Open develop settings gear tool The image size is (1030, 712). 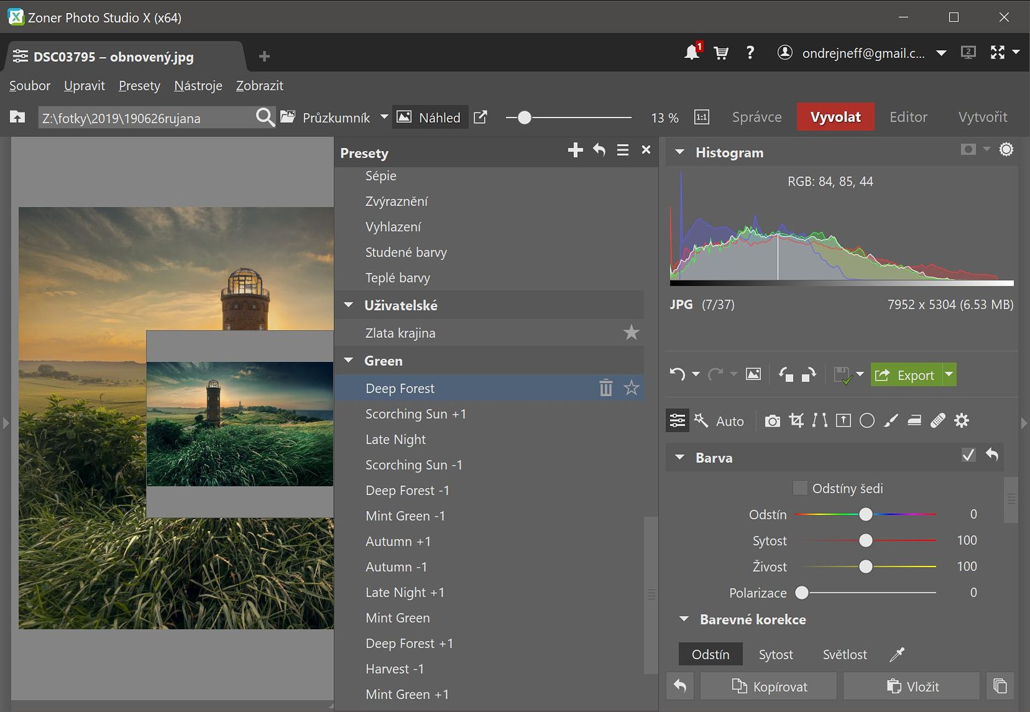pyautogui.click(x=962, y=421)
